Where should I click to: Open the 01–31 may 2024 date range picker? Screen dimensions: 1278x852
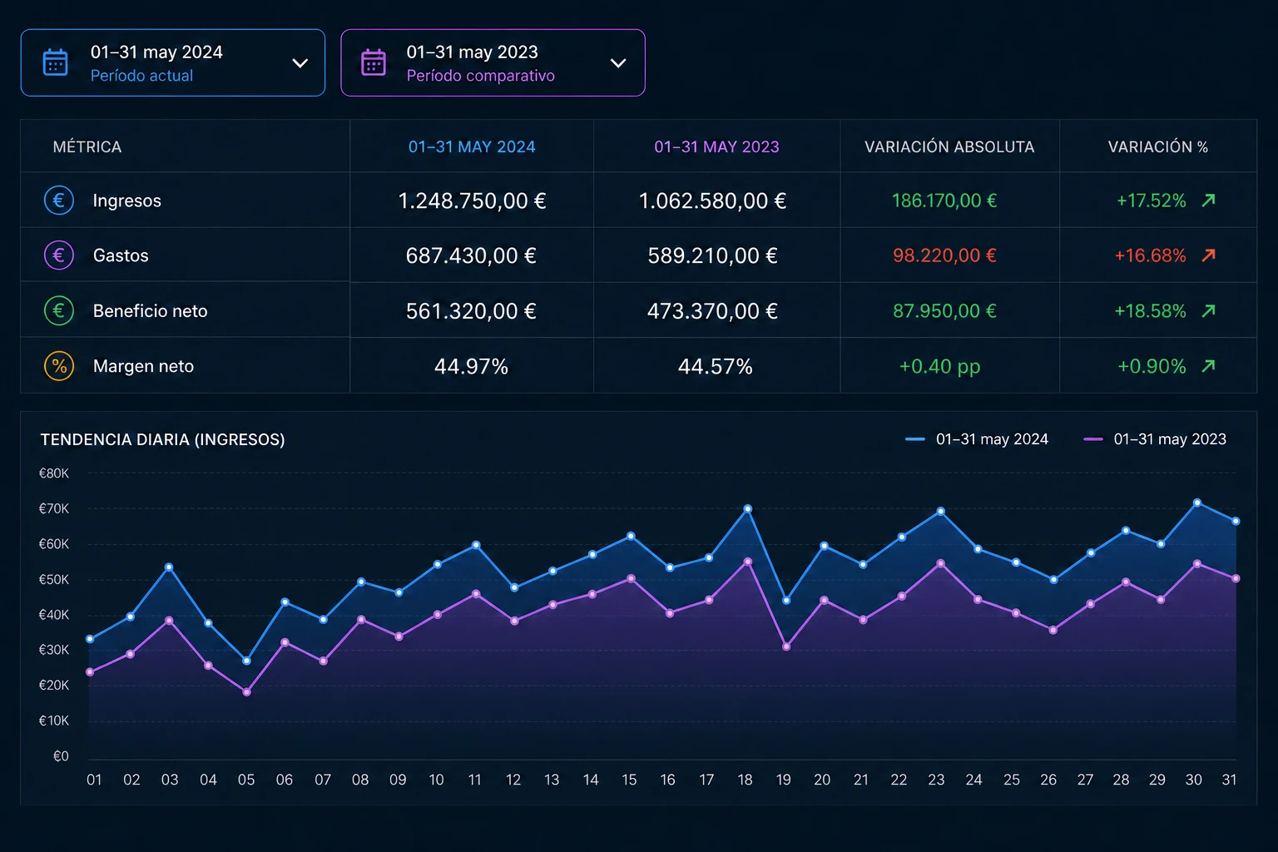[173, 62]
